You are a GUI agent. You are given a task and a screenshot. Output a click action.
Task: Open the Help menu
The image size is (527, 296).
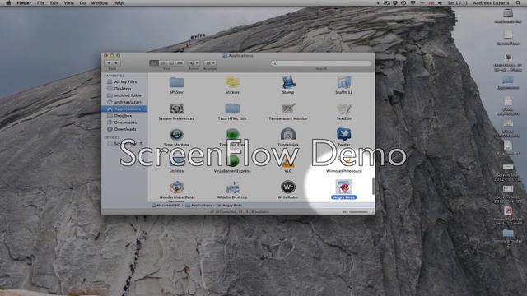pos(119,3)
